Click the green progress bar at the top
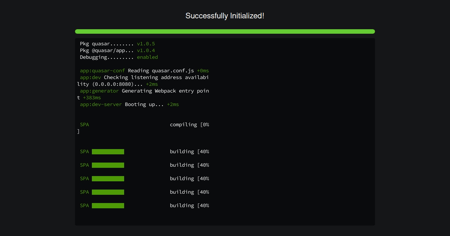This screenshot has width=450, height=236. pos(225,31)
